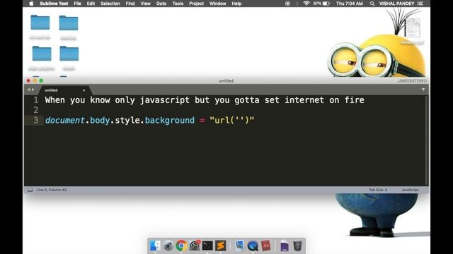Viewport: 453px width, 254px height.
Task: Click the editor's vertical scrollbar
Action: coord(427,140)
